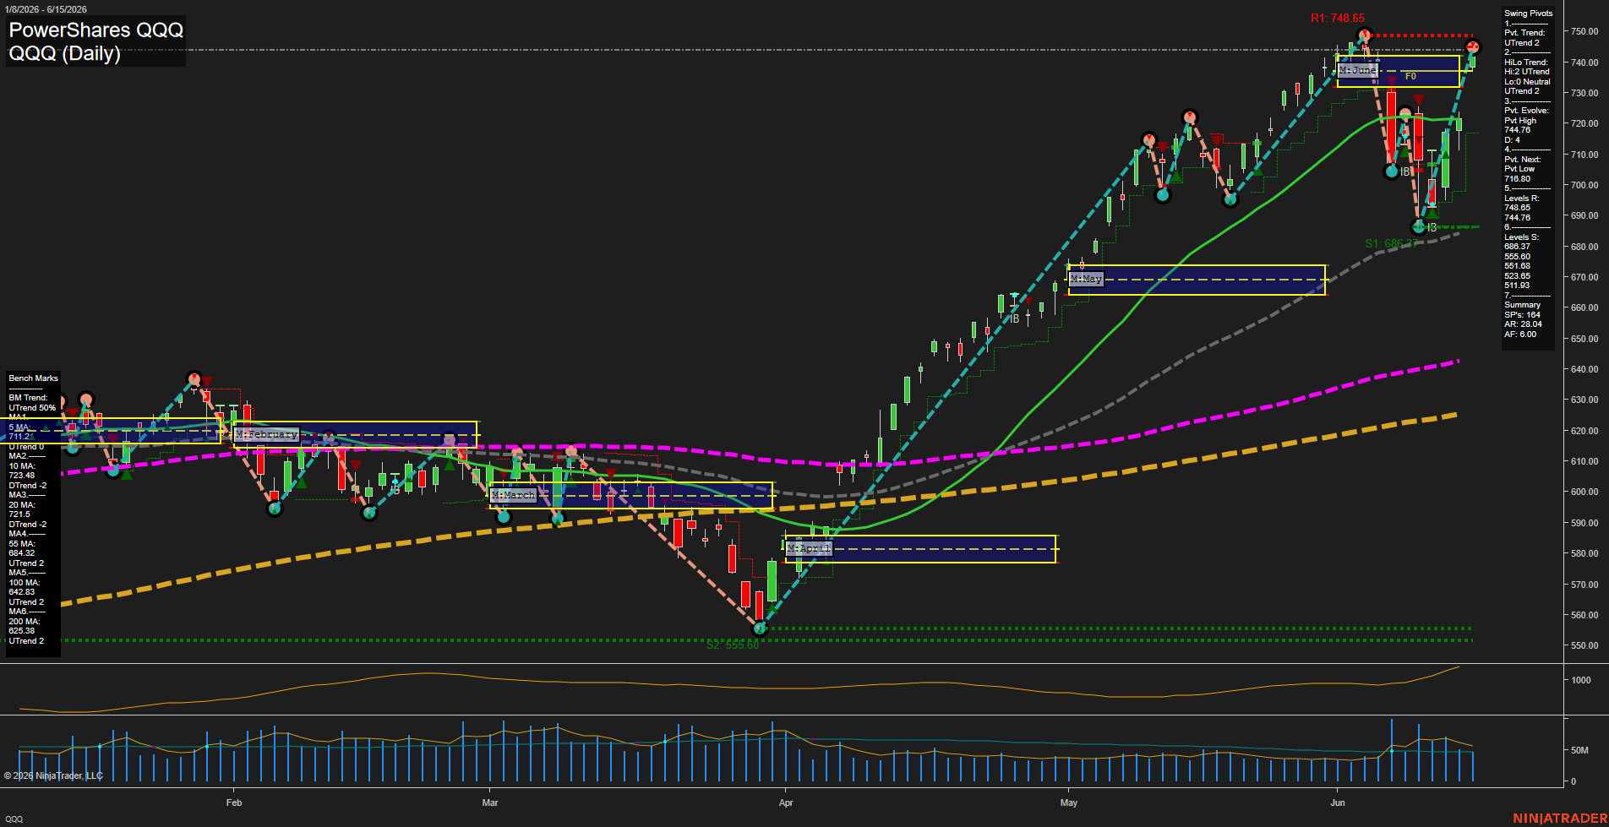Viewport: 1609px width, 827px height.
Task: Click the 550.00 price axis label
Action: coord(1584,645)
